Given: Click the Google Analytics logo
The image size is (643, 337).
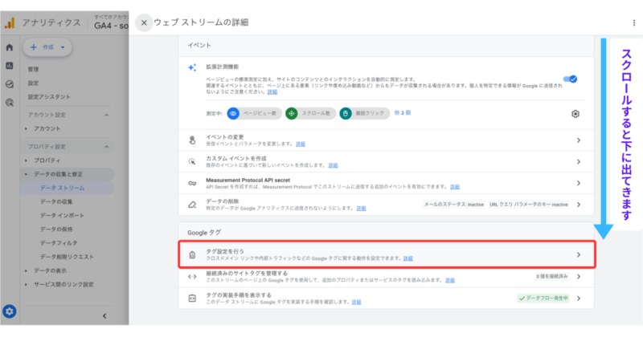Looking at the screenshot, I should click(10, 23).
